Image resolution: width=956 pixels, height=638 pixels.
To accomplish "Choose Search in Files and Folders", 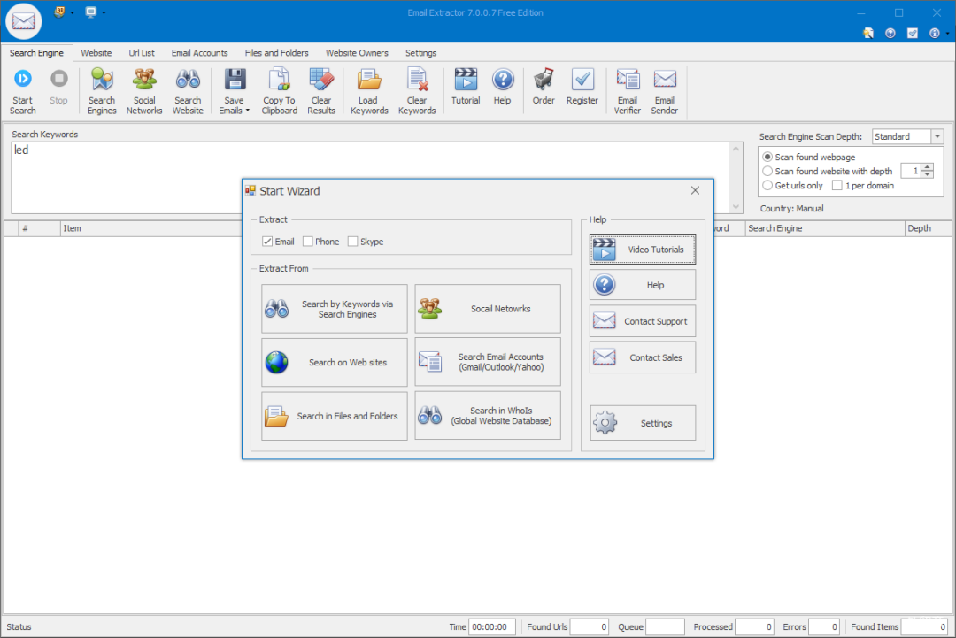I will [x=334, y=416].
